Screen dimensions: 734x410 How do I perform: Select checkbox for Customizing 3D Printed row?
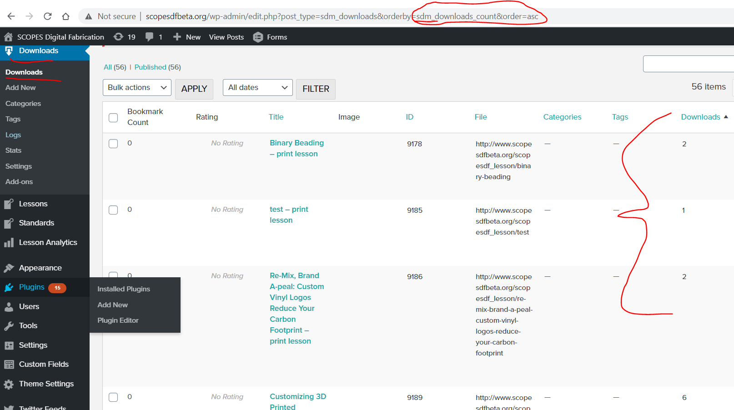click(113, 397)
